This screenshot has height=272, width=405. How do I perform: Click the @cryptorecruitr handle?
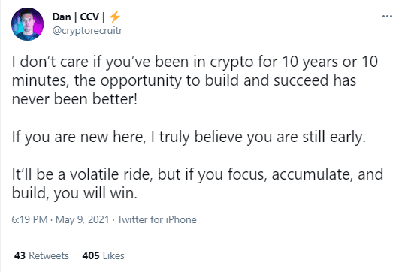point(87,31)
